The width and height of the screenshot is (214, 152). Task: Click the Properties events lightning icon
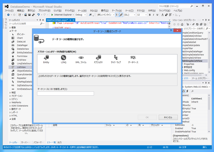pos(187,91)
